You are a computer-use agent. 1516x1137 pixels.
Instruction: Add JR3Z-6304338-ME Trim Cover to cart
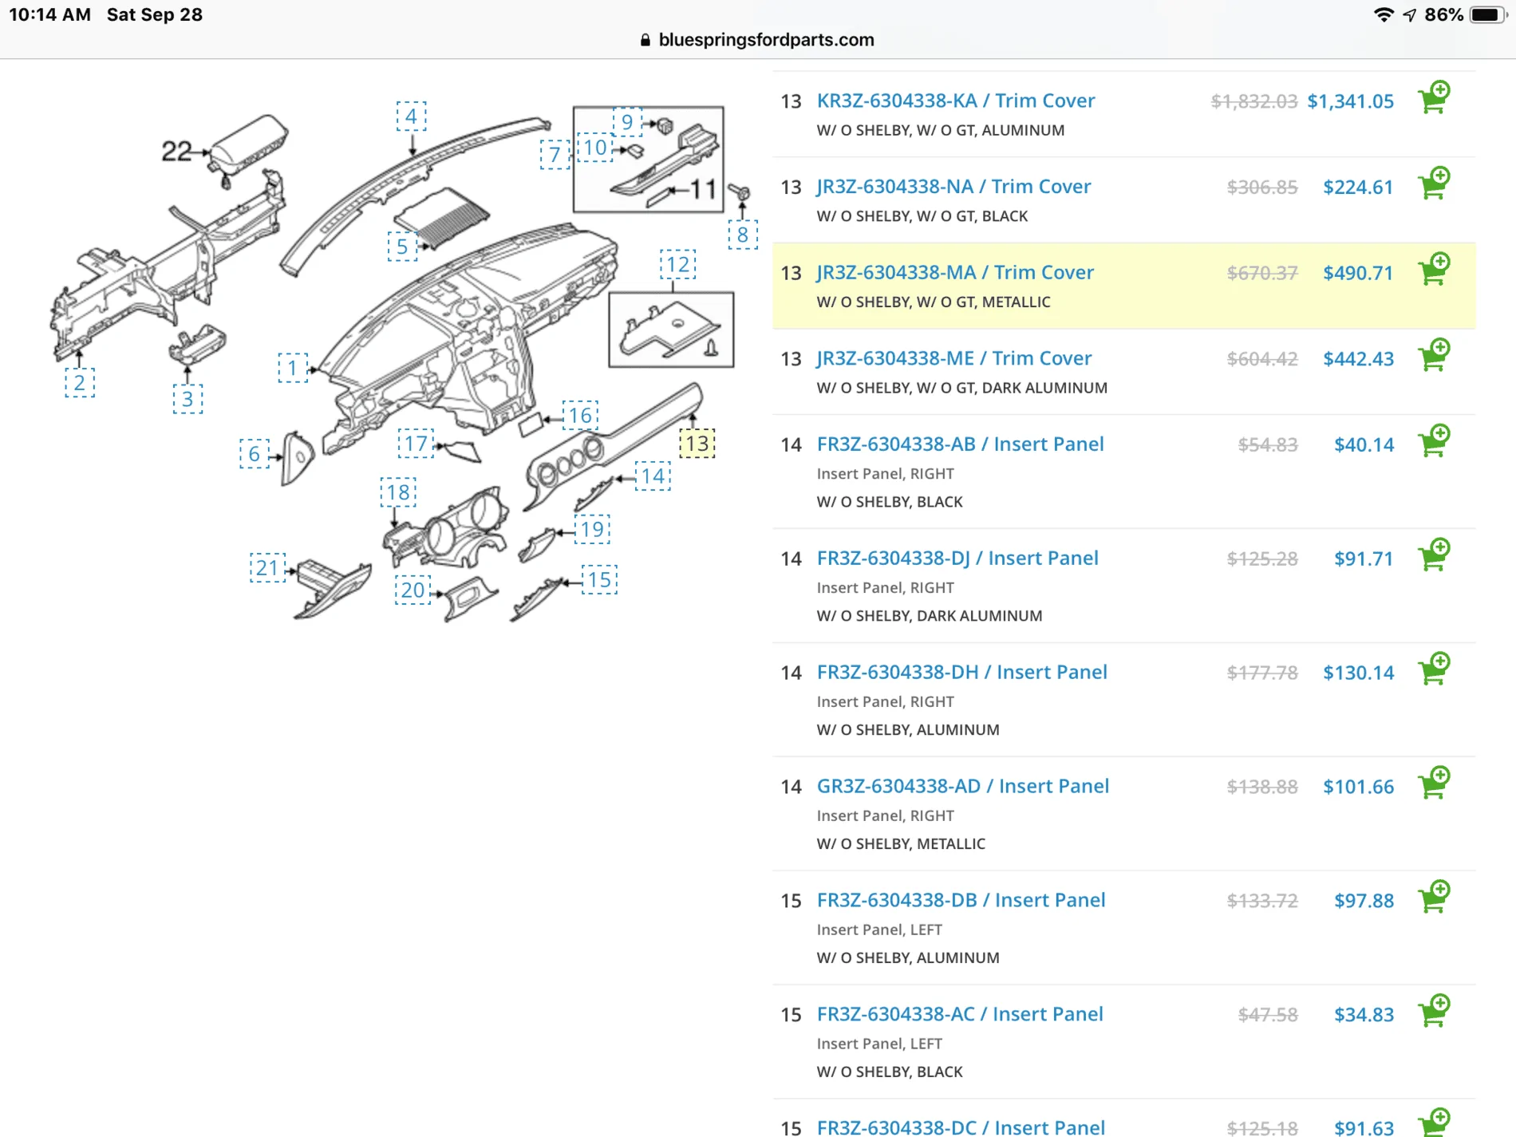click(x=1434, y=355)
